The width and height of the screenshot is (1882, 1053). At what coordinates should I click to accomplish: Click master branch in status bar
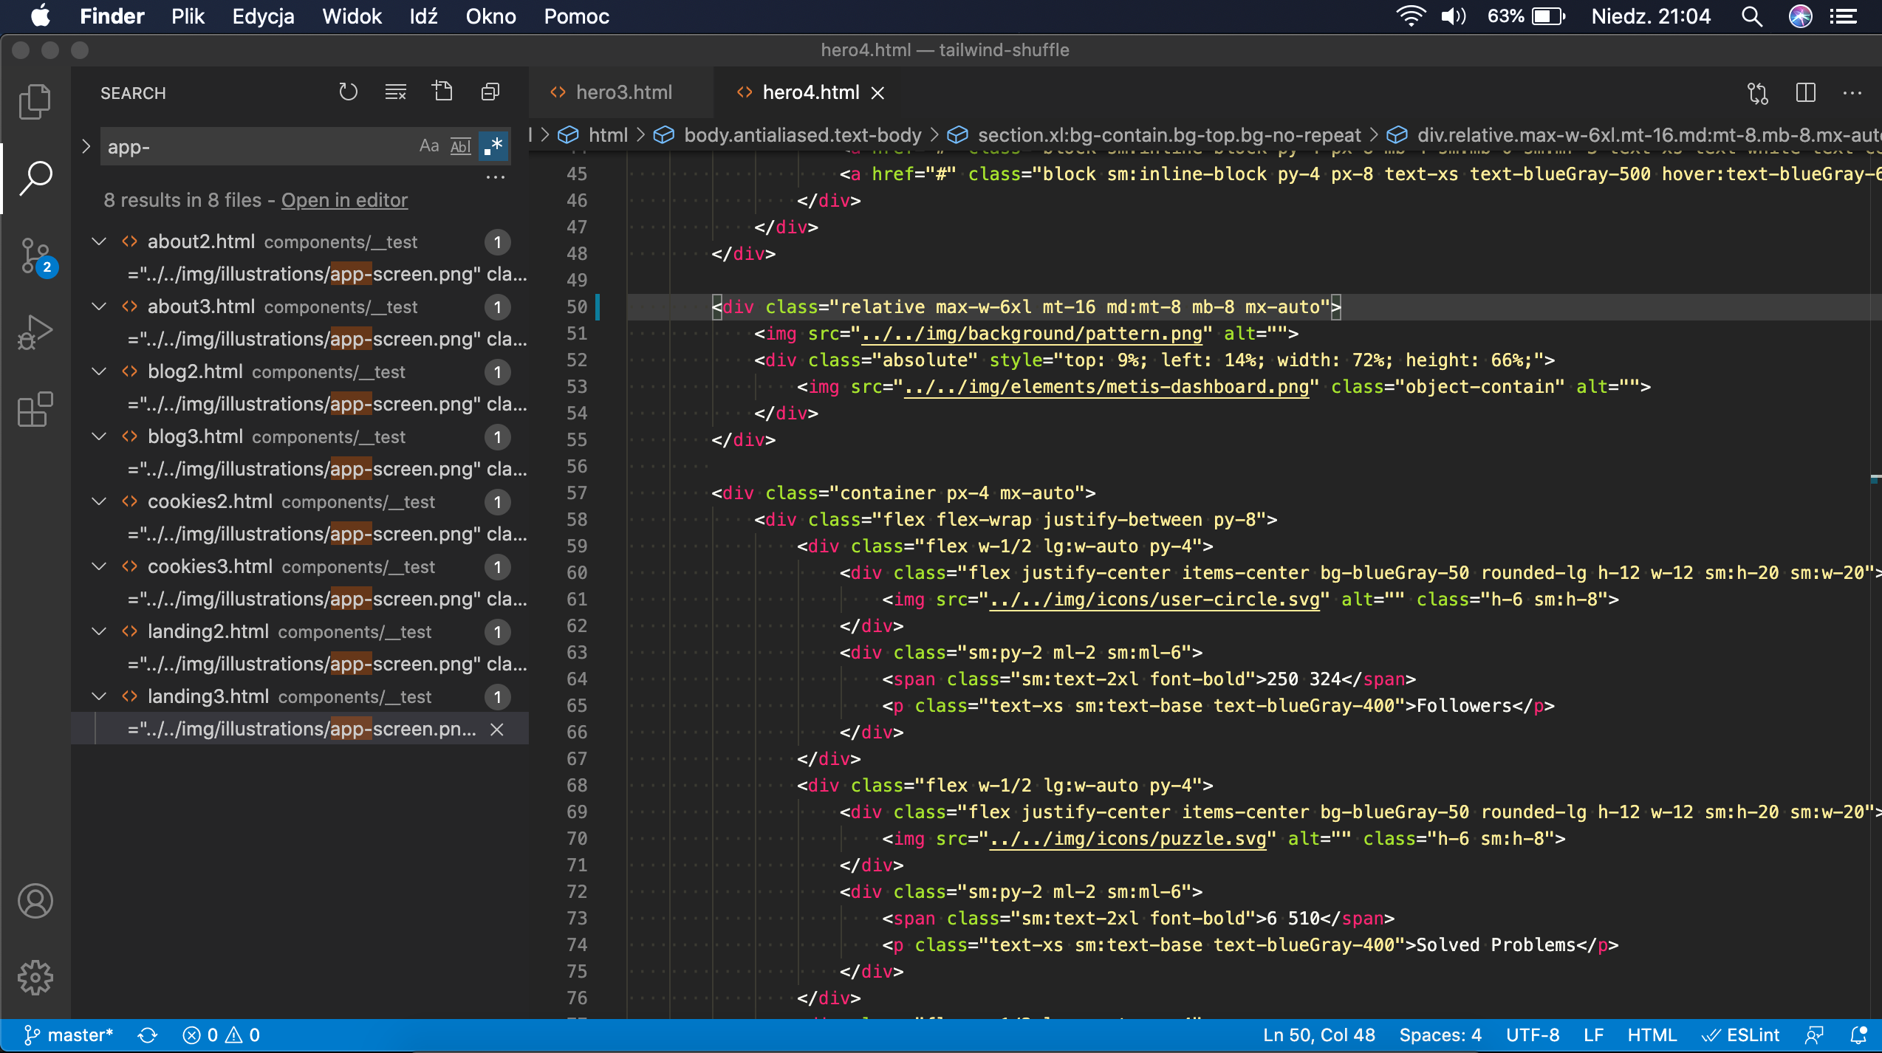click(x=69, y=1035)
